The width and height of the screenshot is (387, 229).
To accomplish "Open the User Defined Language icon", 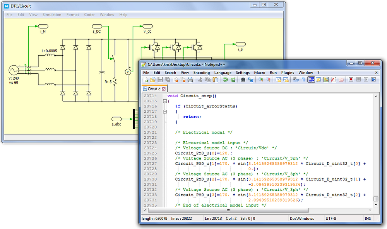I will click(319, 80).
